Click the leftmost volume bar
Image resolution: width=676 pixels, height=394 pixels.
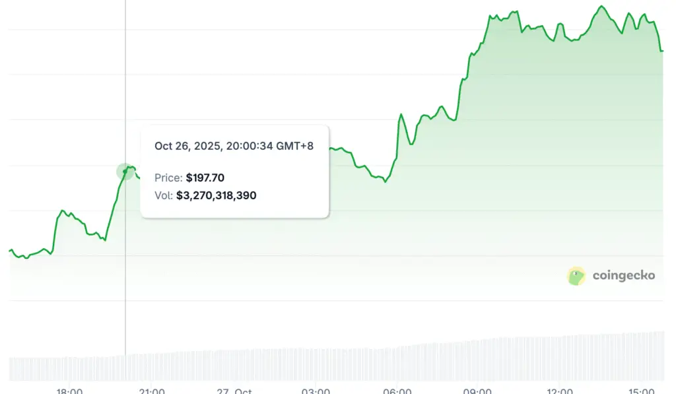(x=11, y=369)
